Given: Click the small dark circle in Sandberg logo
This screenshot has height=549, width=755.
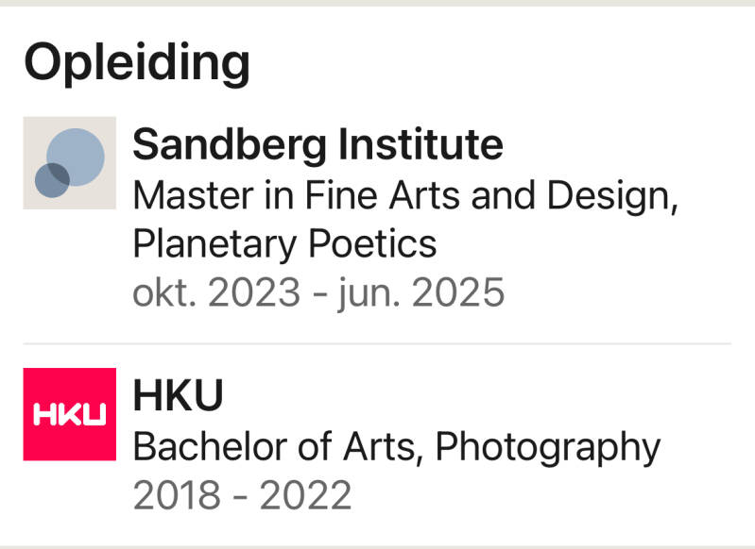Looking at the screenshot, I should tap(51, 180).
